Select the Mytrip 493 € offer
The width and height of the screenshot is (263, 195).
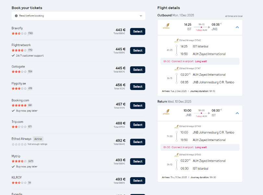138,162
